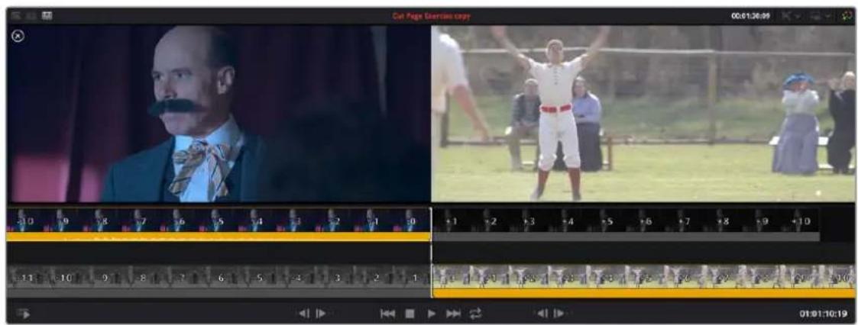Close the trim editor with the circled X icon
The image size is (858, 325).
click(18, 37)
